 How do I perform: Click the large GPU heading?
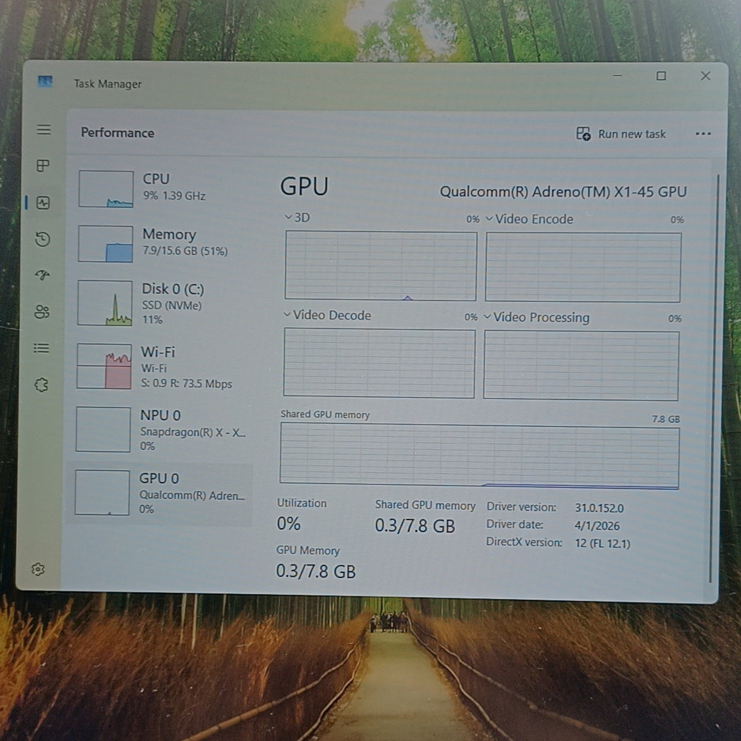pyautogui.click(x=304, y=186)
